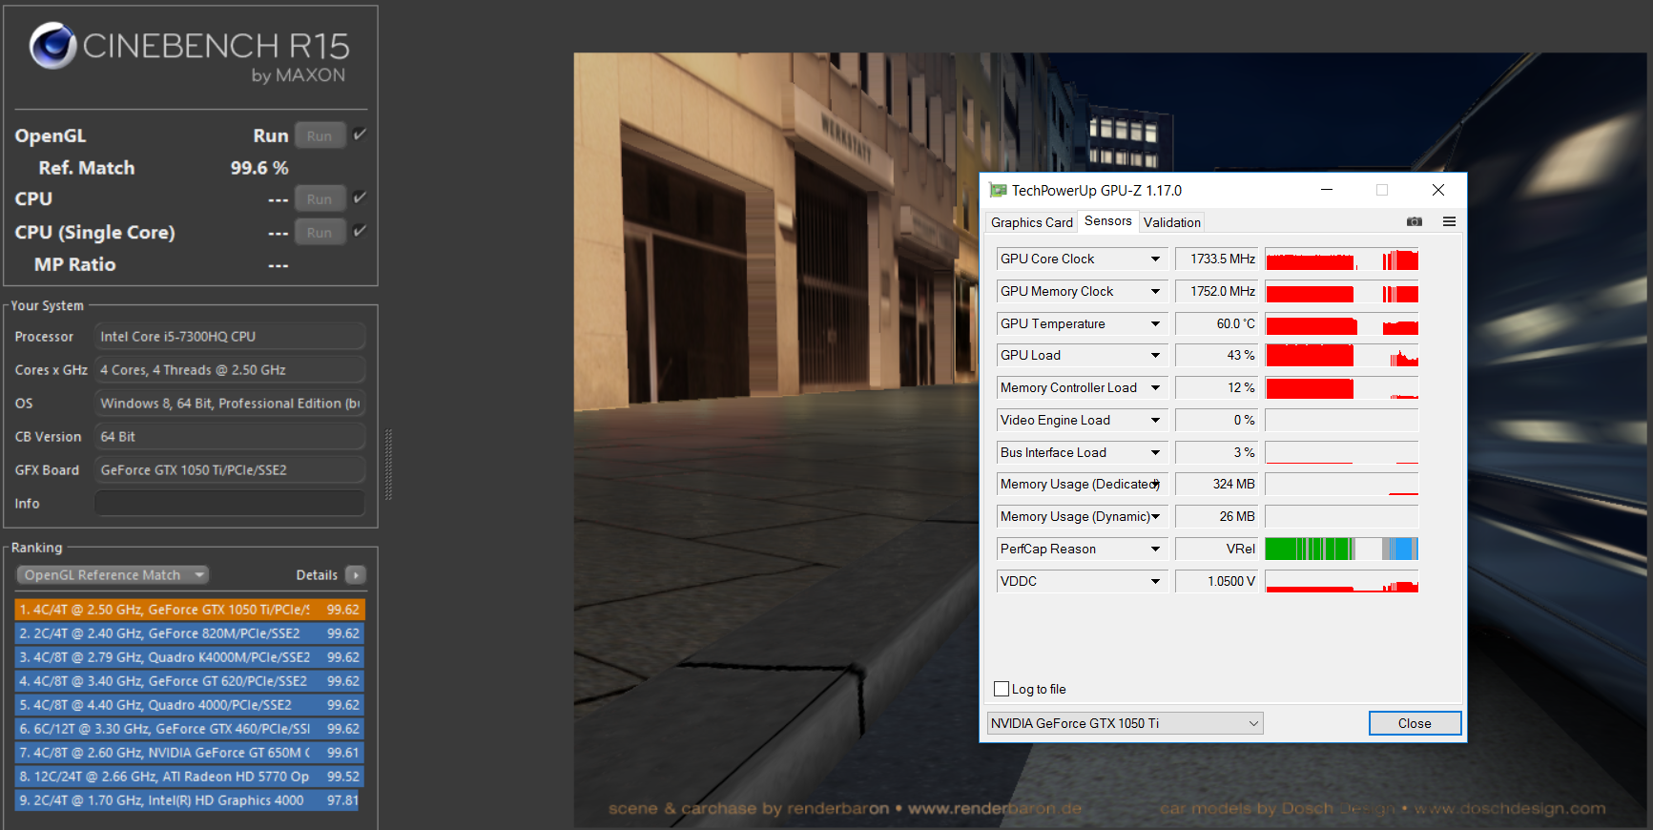Switch to Validation tab
The height and width of the screenshot is (830, 1653).
pos(1172,222)
